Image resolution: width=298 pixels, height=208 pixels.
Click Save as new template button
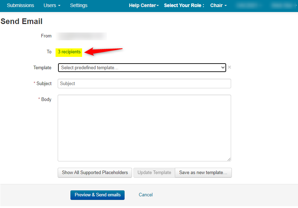click(203, 173)
